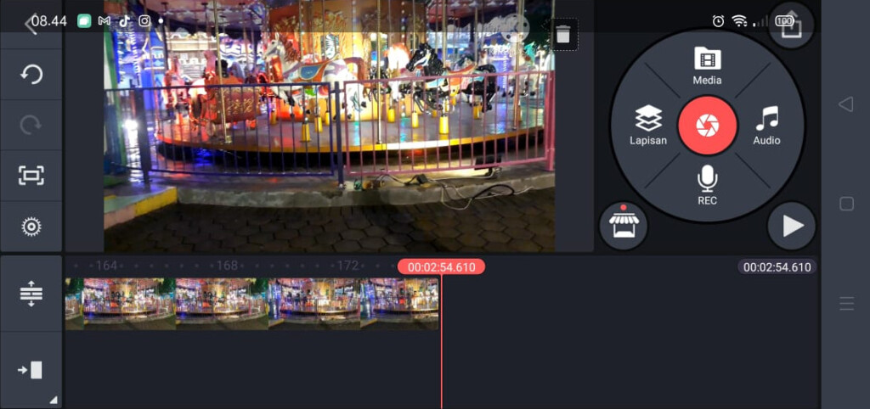Tap the red playhead timestamp 00:02:54.610

(441, 267)
